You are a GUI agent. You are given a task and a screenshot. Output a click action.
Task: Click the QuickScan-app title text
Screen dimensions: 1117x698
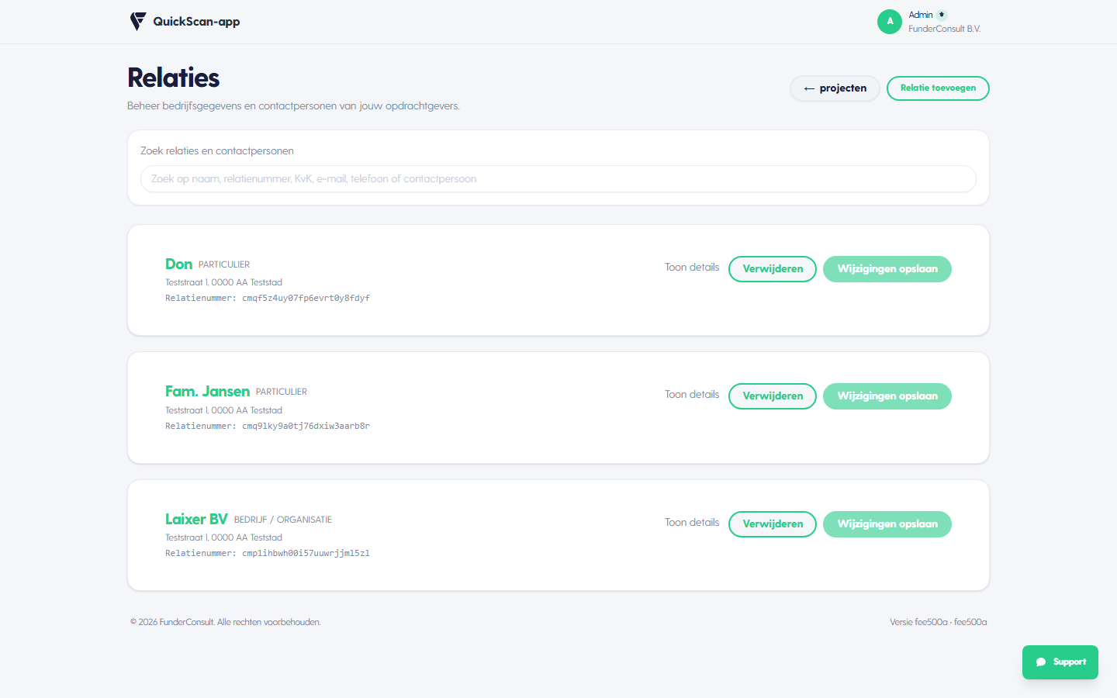(196, 22)
